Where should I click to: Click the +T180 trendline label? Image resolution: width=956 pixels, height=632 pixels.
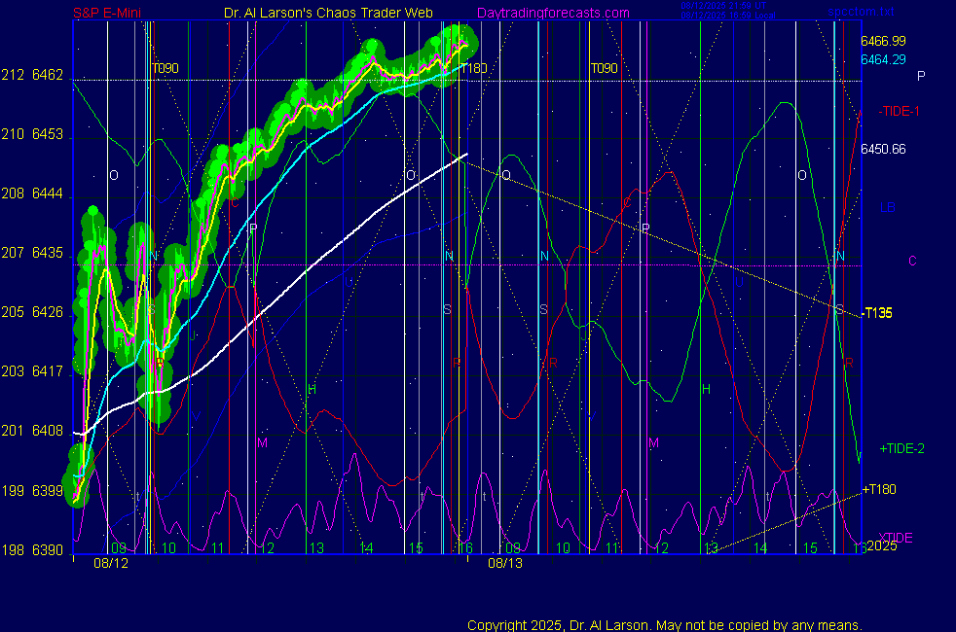(879, 488)
